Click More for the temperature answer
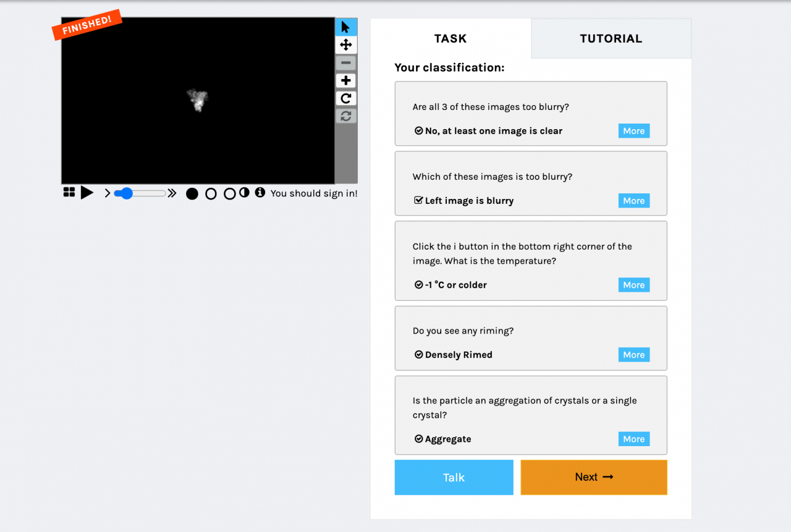The height and width of the screenshot is (532, 791). pos(634,285)
